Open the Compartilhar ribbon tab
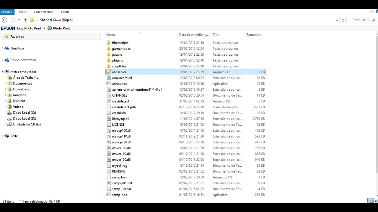 [43, 12]
